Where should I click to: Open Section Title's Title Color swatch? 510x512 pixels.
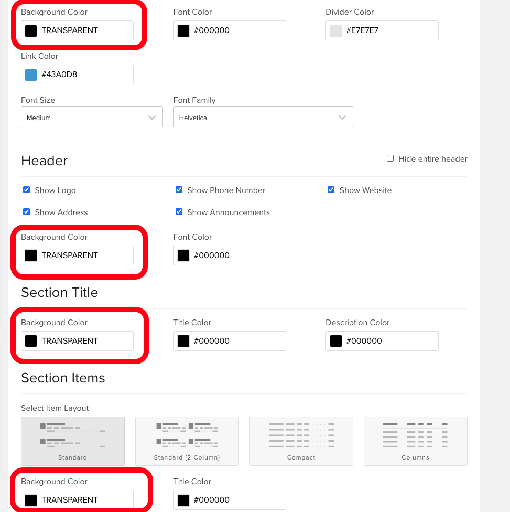[x=183, y=341]
